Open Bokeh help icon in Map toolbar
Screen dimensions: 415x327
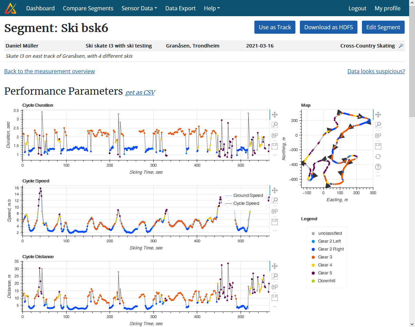(x=378, y=167)
